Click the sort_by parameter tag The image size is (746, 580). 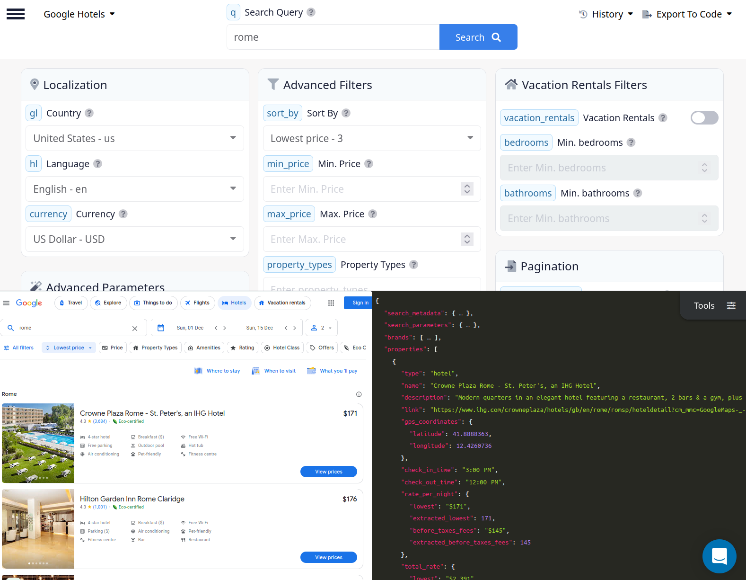[x=282, y=113]
